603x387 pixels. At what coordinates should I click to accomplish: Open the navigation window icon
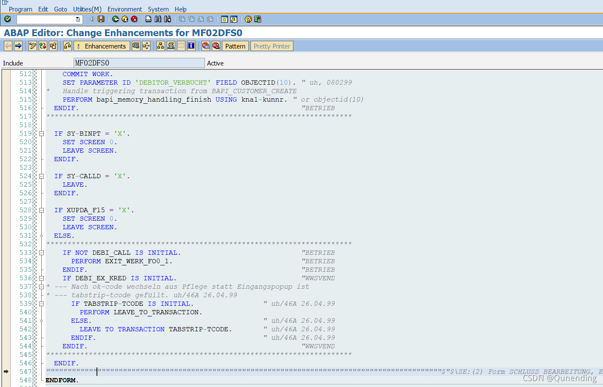pyautogui.click(x=171, y=46)
